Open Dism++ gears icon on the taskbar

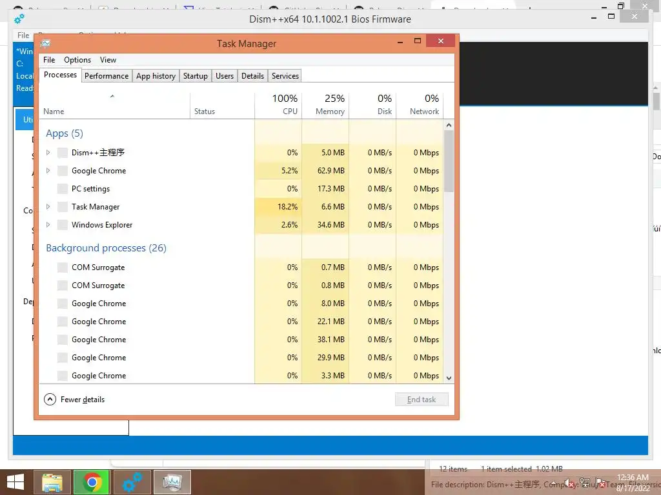(132, 482)
